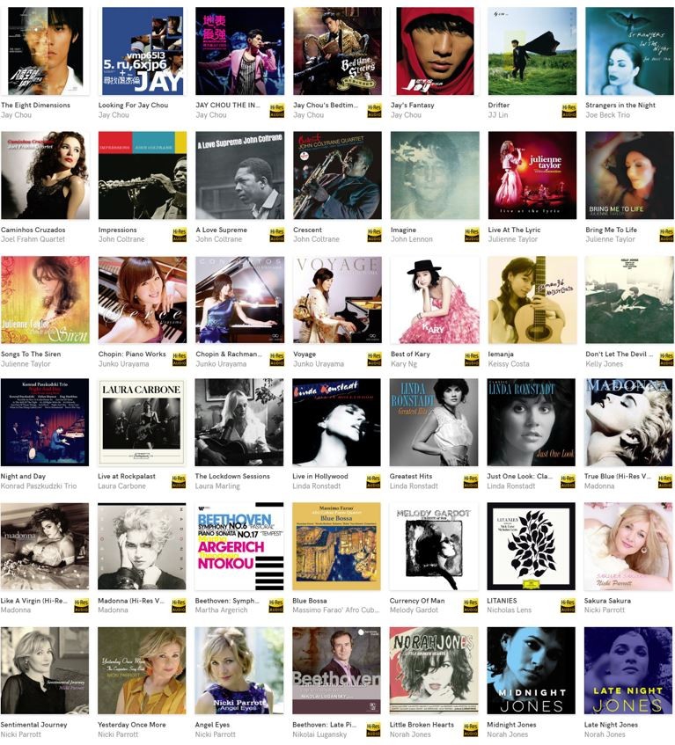This screenshot has height=745, width=675.
Task: Open Jay's Fantasy album cover
Action: [435, 51]
